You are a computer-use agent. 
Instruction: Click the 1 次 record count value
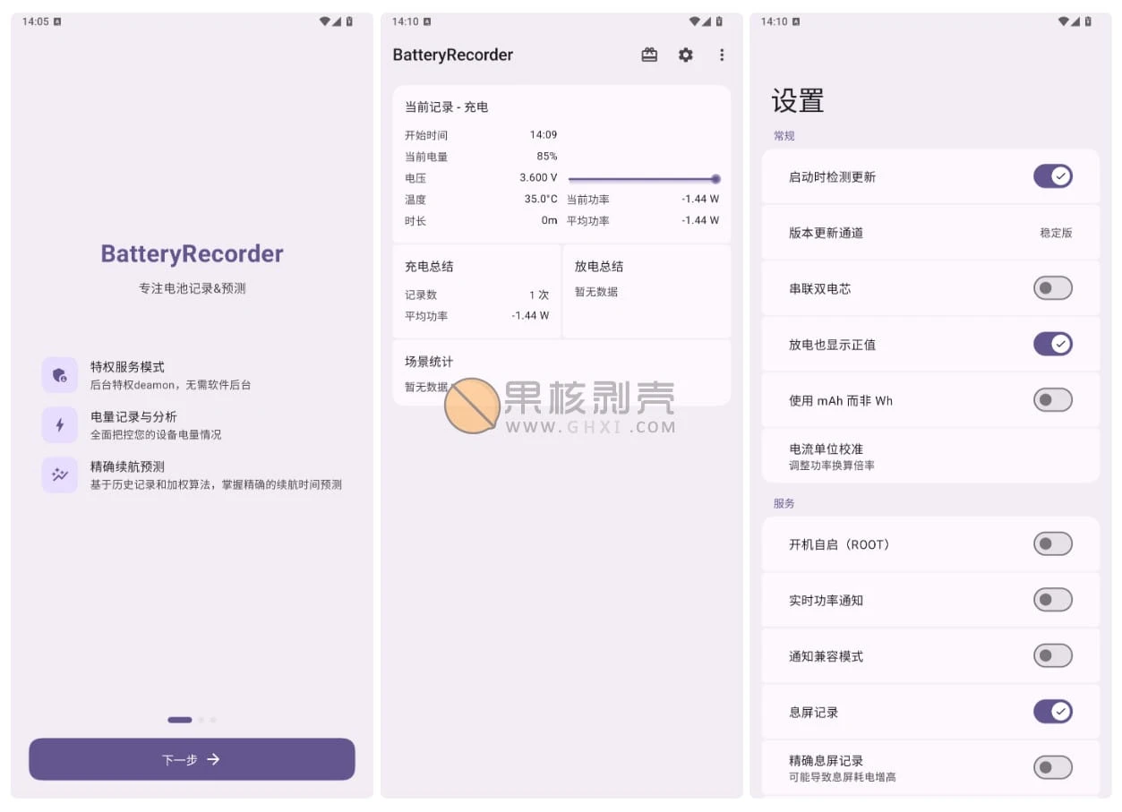click(539, 295)
